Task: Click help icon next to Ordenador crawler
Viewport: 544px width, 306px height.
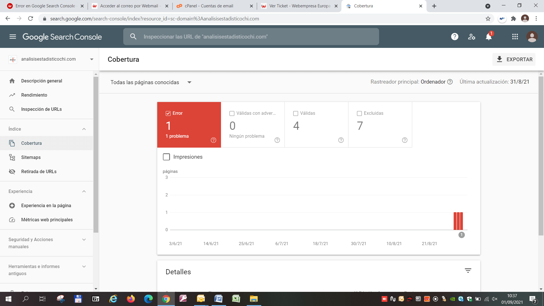Action: [450, 82]
